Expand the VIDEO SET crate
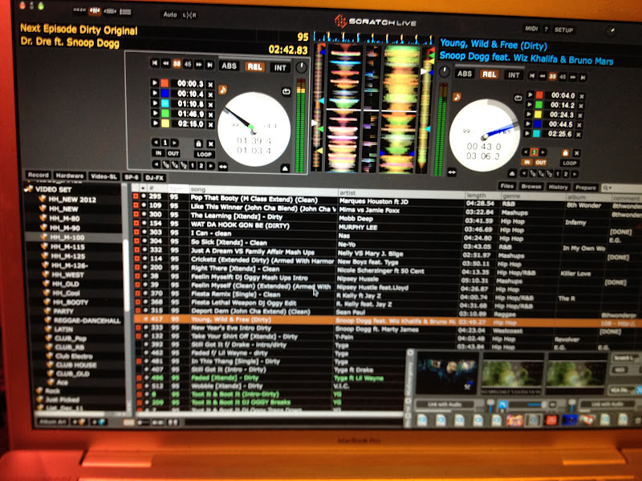Viewport: 642px width, 481px height. (x=28, y=189)
